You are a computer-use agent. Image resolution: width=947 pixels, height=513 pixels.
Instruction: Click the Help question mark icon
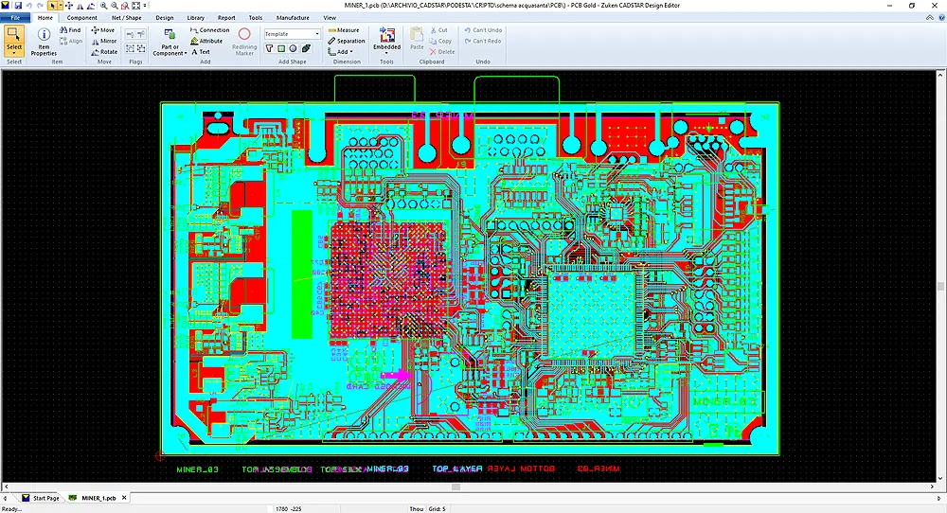click(x=939, y=17)
